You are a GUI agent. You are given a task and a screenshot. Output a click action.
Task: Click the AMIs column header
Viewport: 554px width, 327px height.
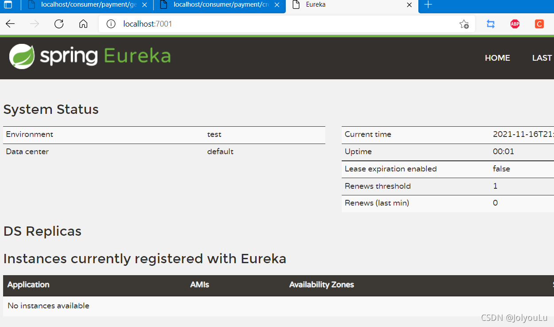(199, 285)
